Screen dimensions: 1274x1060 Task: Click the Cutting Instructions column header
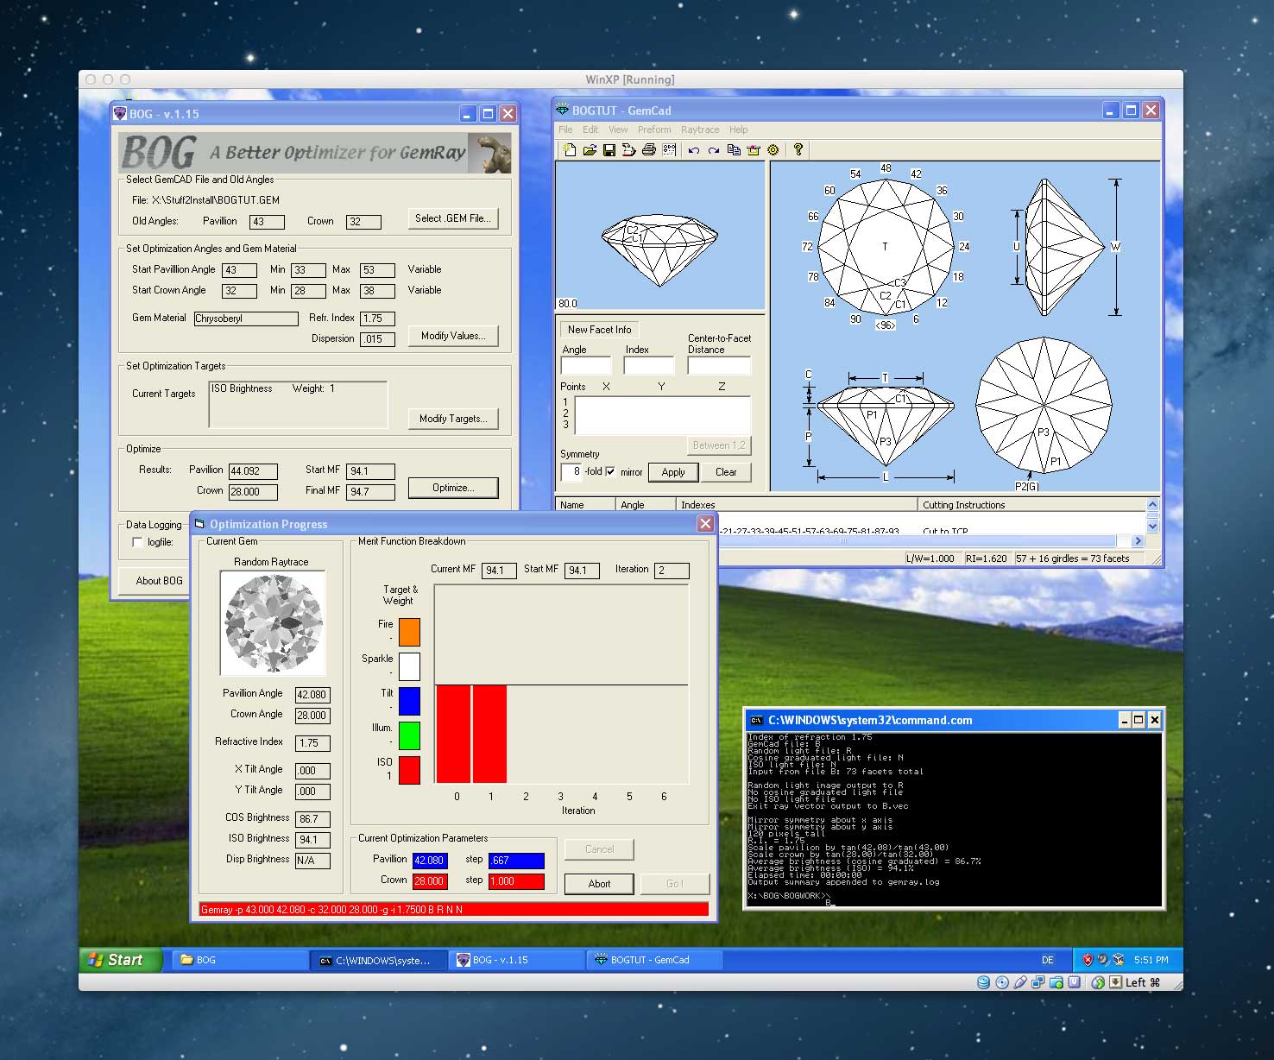click(1031, 505)
